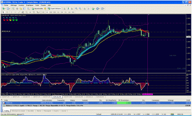The height and width of the screenshot is (116, 192).
Task: Toggle chart shift from right border
Action: (x=88, y=9)
